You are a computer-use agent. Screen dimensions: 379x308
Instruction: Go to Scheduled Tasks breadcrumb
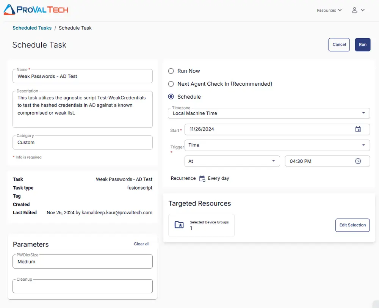click(x=32, y=28)
